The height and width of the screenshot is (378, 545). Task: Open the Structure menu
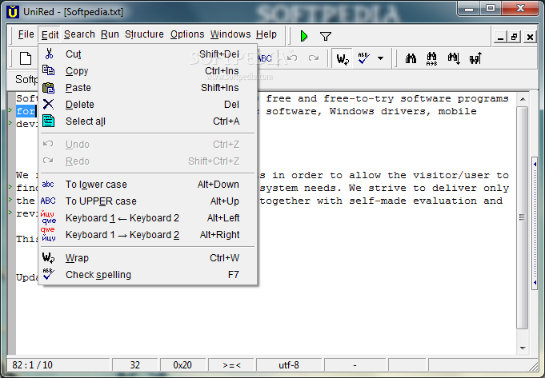click(144, 34)
